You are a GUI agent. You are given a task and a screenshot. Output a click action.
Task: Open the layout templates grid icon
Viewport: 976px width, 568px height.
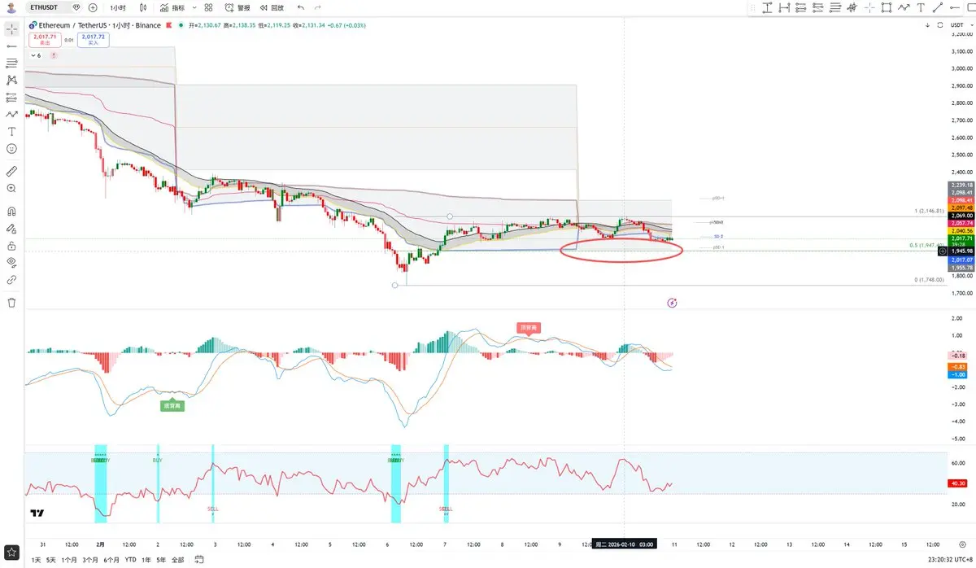tap(209, 7)
